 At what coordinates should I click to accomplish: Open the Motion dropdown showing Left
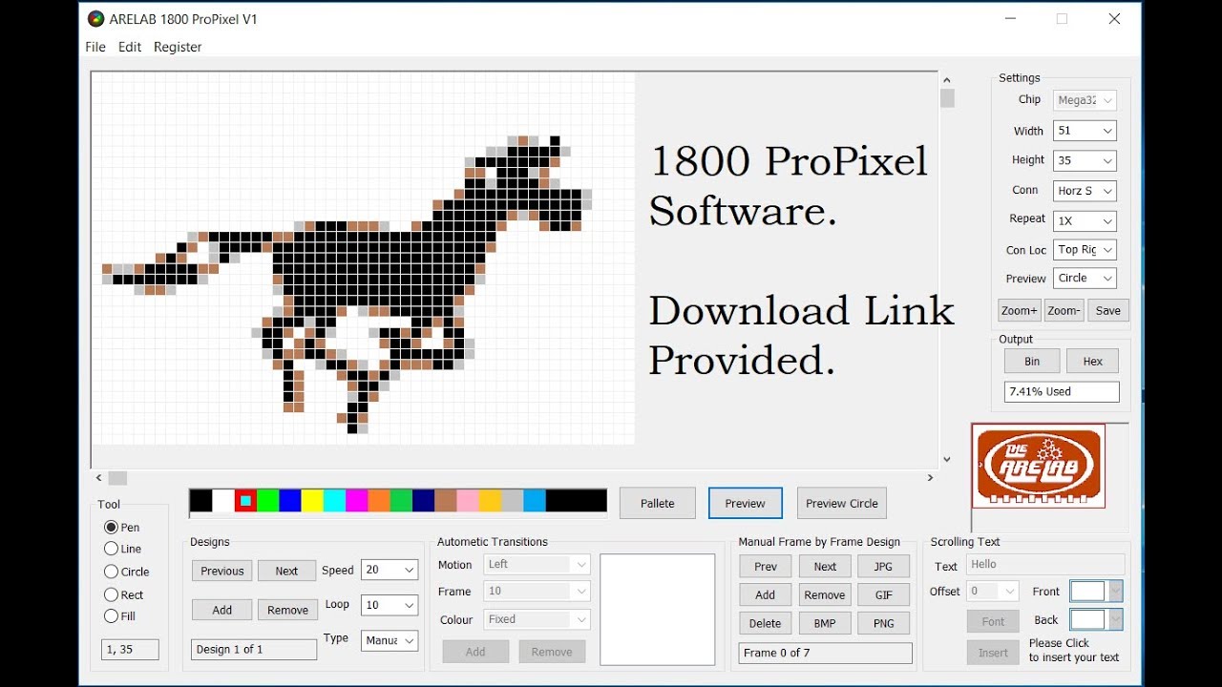537,565
